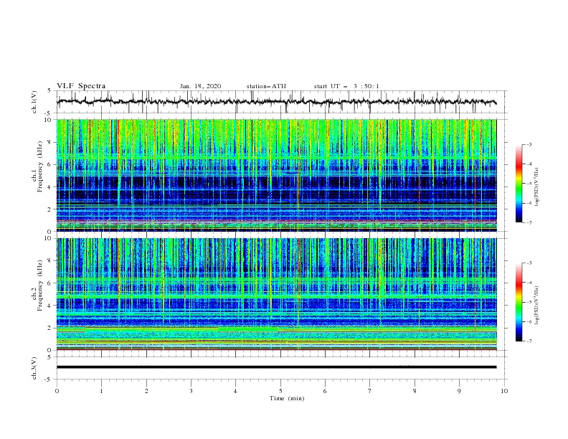Click the ch.2 color bar unit label log(PSD)
The image size is (568, 439).
coord(537,306)
